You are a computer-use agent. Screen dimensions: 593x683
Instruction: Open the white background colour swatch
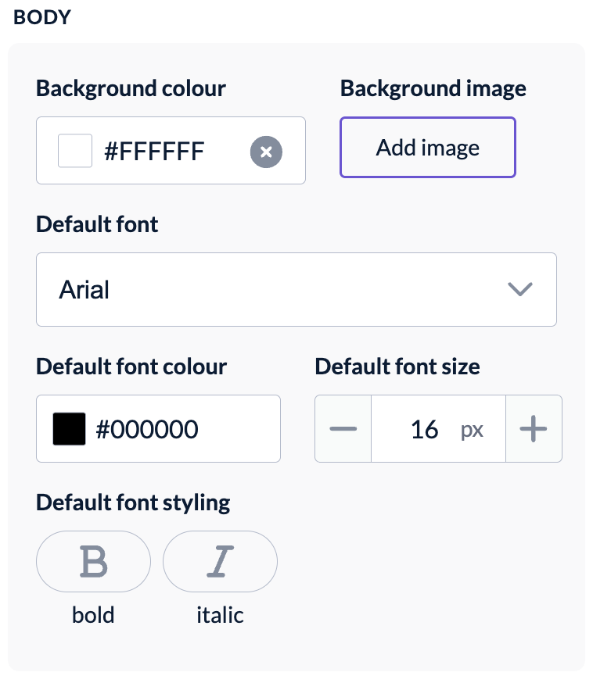click(75, 151)
